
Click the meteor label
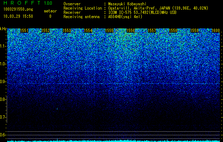pyautogui.click(x=50, y=11)
